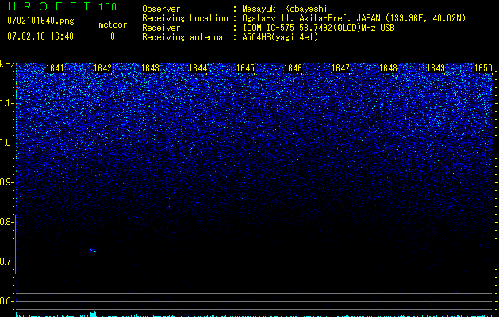Click the bright meteor echo blip near 1642
Image resolution: width=499 pixels, height=317 pixels.
coord(93,250)
